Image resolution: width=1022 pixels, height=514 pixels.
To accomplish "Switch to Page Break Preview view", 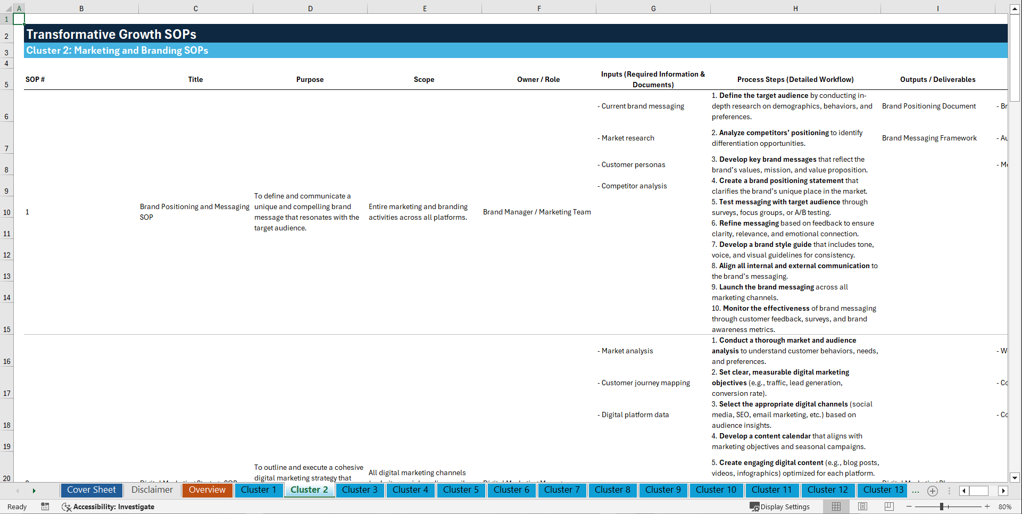I will coord(888,507).
